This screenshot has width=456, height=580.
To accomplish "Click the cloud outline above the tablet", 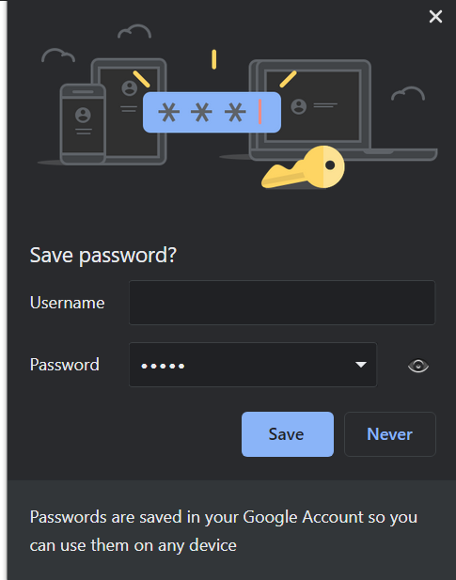I will (134, 31).
